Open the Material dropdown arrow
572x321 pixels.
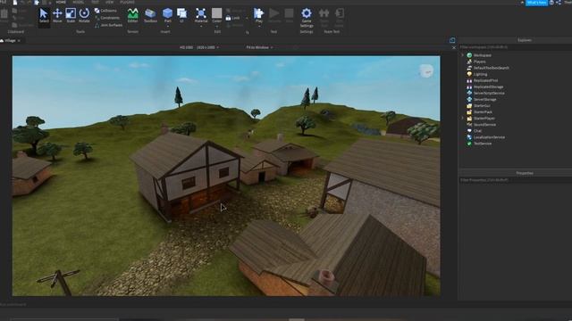[x=201, y=26]
